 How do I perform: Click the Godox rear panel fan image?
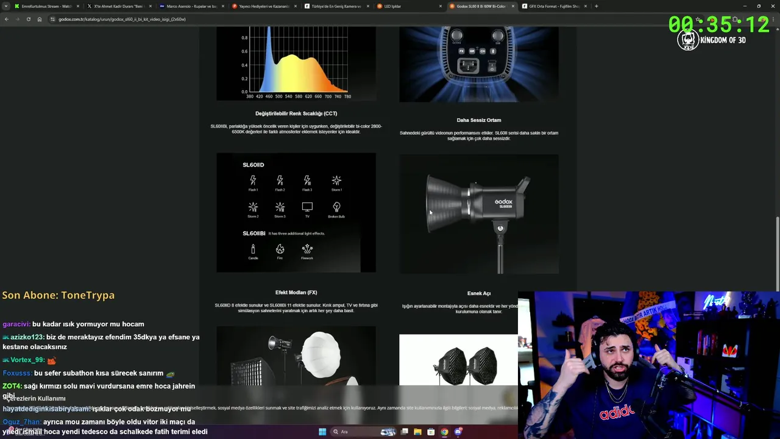tap(479, 64)
